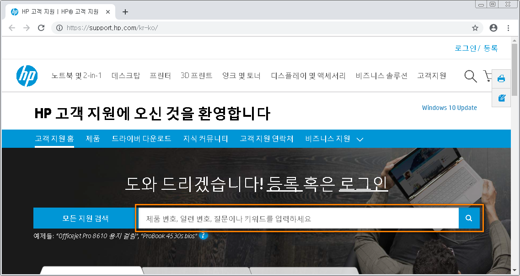Expand the 비즈니스 지원 dropdown chevron
This screenshot has width=520, height=276.
pyautogui.click(x=360, y=140)
